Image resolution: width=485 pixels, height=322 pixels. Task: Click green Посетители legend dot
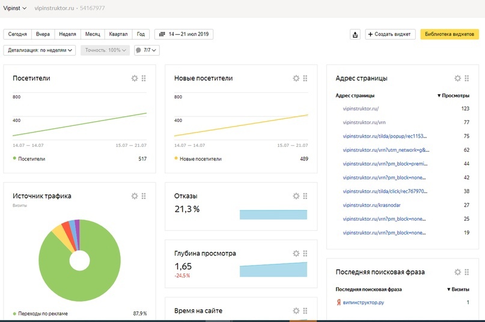point(14,158)
